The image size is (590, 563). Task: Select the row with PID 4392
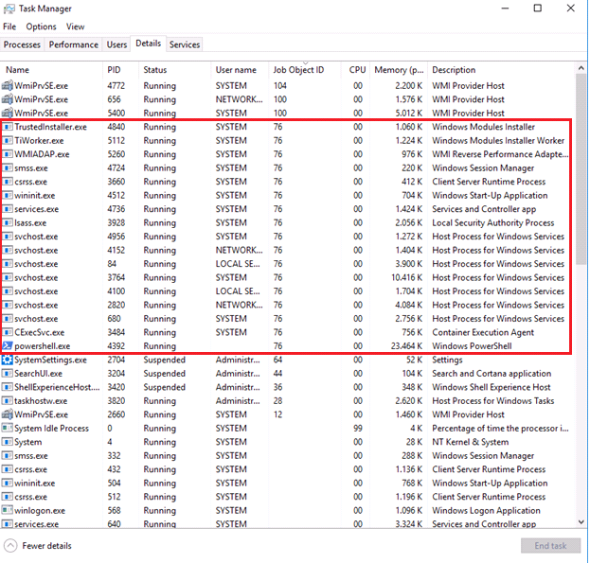(x=286, y=346)
